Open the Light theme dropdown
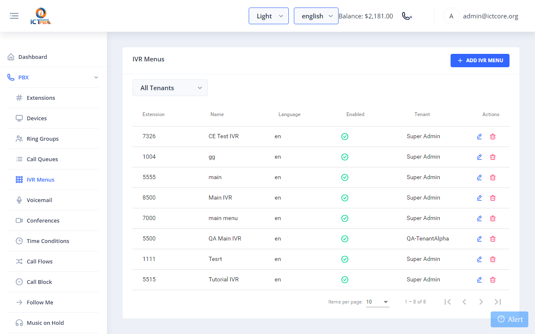This screenshot has height=334, width=535. (269, 16)
